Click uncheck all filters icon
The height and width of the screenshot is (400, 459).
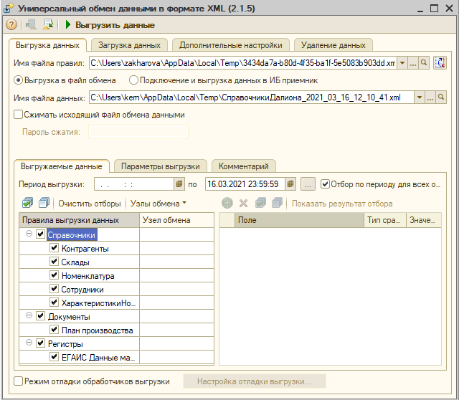click(x=277, y=203)
